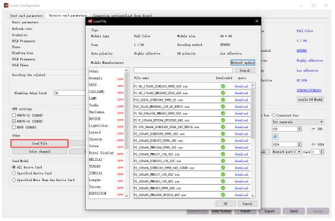Select file P2_160x80_FM6127 row
The height and width of the screenshot is (221, 335).
192,175
